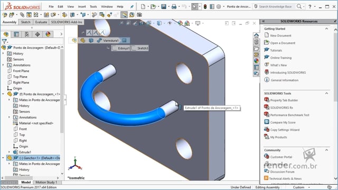Switch to the Evaluate tab

click(41, 22)
